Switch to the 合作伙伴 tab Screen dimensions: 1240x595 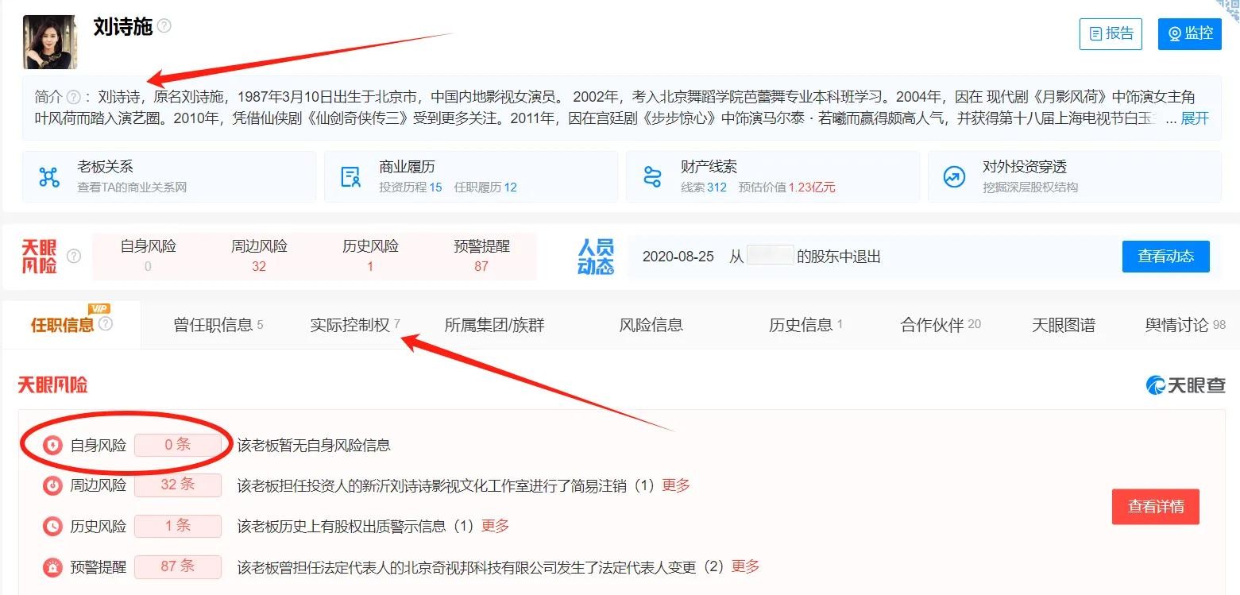click(941, 325)
